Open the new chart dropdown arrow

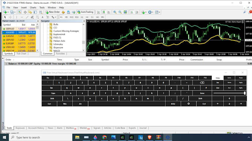[8, 12]
